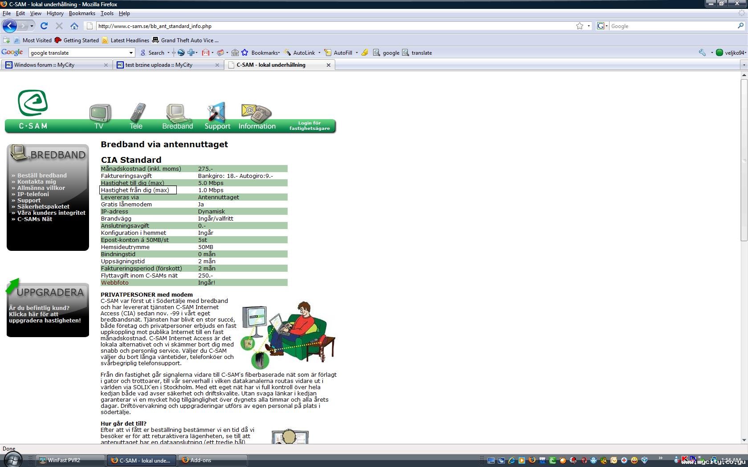Click the C-SAMs Nät link

(x=35, y=219)
